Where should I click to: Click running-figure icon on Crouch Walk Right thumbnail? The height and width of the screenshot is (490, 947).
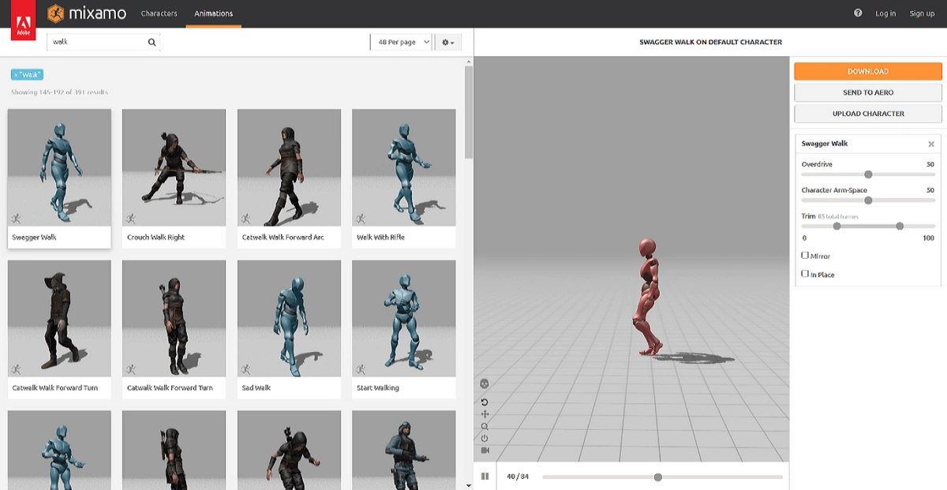tap(131, 218)
